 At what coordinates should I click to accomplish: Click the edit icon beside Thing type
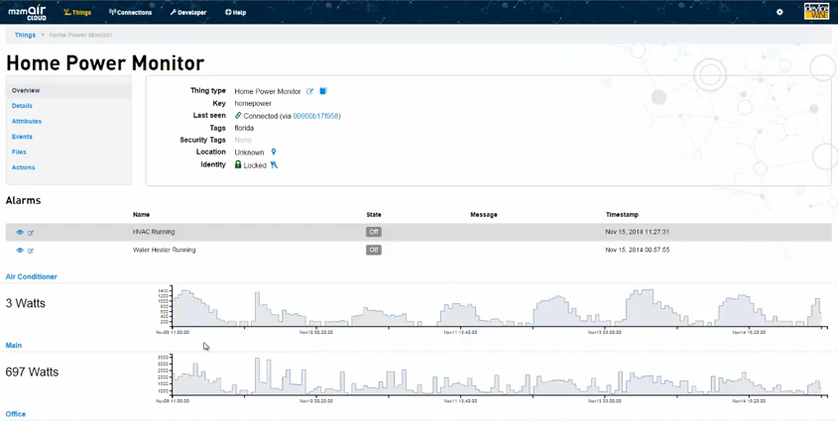click(310, 91)
